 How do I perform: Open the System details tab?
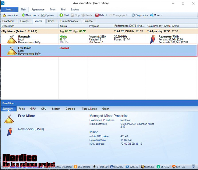coord(56,109)
